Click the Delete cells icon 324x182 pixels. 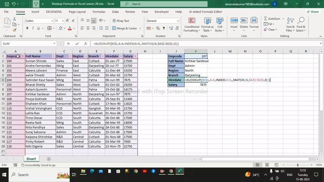point(244,24)
